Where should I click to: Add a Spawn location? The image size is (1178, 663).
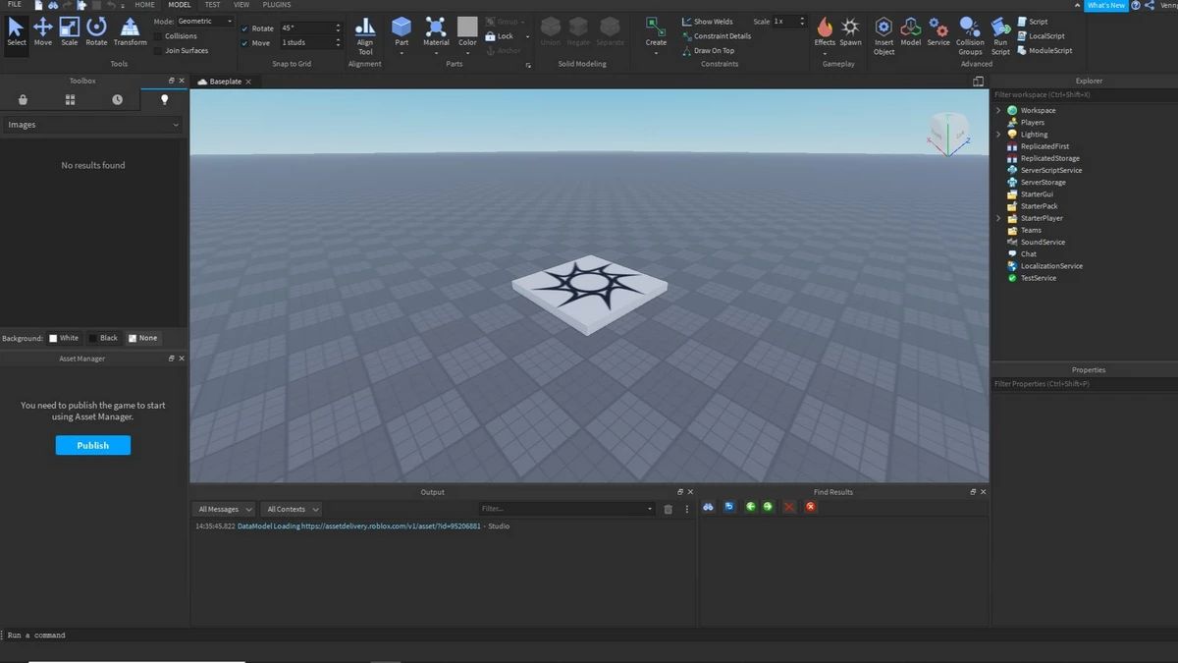click(x=850, y=30)
